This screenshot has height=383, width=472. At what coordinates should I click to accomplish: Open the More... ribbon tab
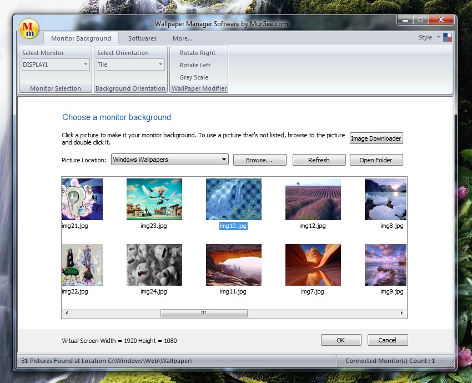coord(182,39)
